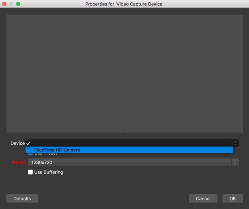The width and height of the screenshot is (249, 209).
Task: Click the Use Buffering label text
Action: 49,172
